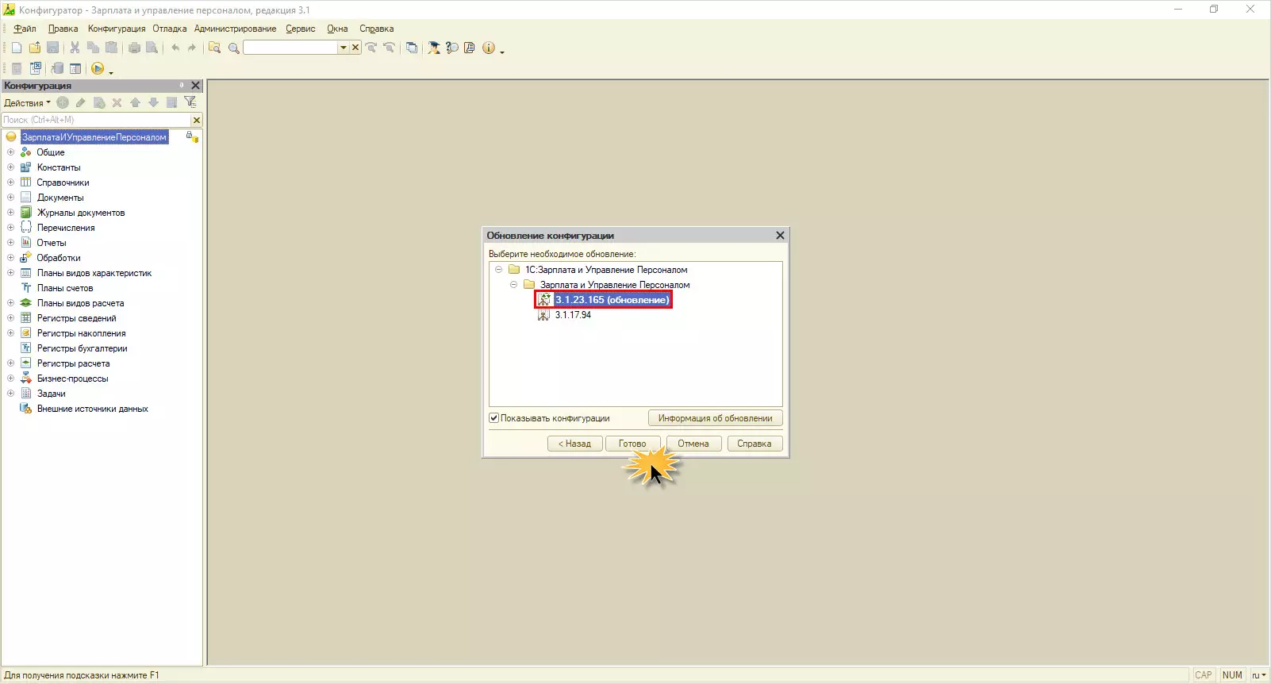Expand the Регистры накопления node

point(10,333)
